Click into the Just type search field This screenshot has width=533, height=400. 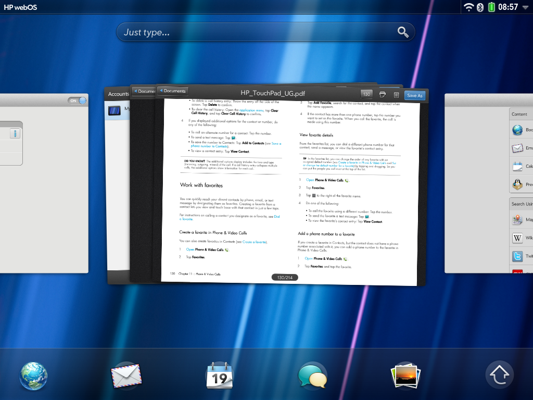pos(265,32)
